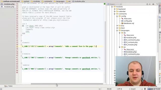The image size is (161, 90).
Task: Hide the Project panel with pin icon
Action: pos(157,4)
